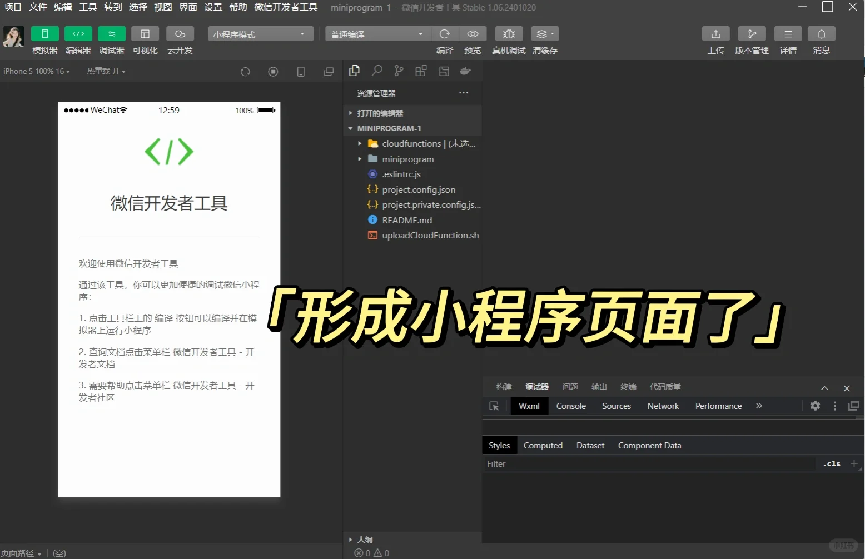Viewport: 865px width, 559px height.
Task: Click the .cls button in Styles
Action: (x=832, y=464)
